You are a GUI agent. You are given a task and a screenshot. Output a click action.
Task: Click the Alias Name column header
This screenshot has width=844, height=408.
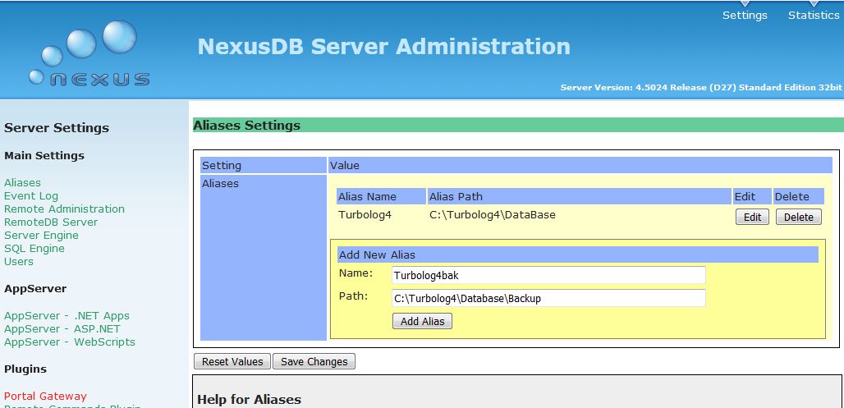[x=382, y=196]
